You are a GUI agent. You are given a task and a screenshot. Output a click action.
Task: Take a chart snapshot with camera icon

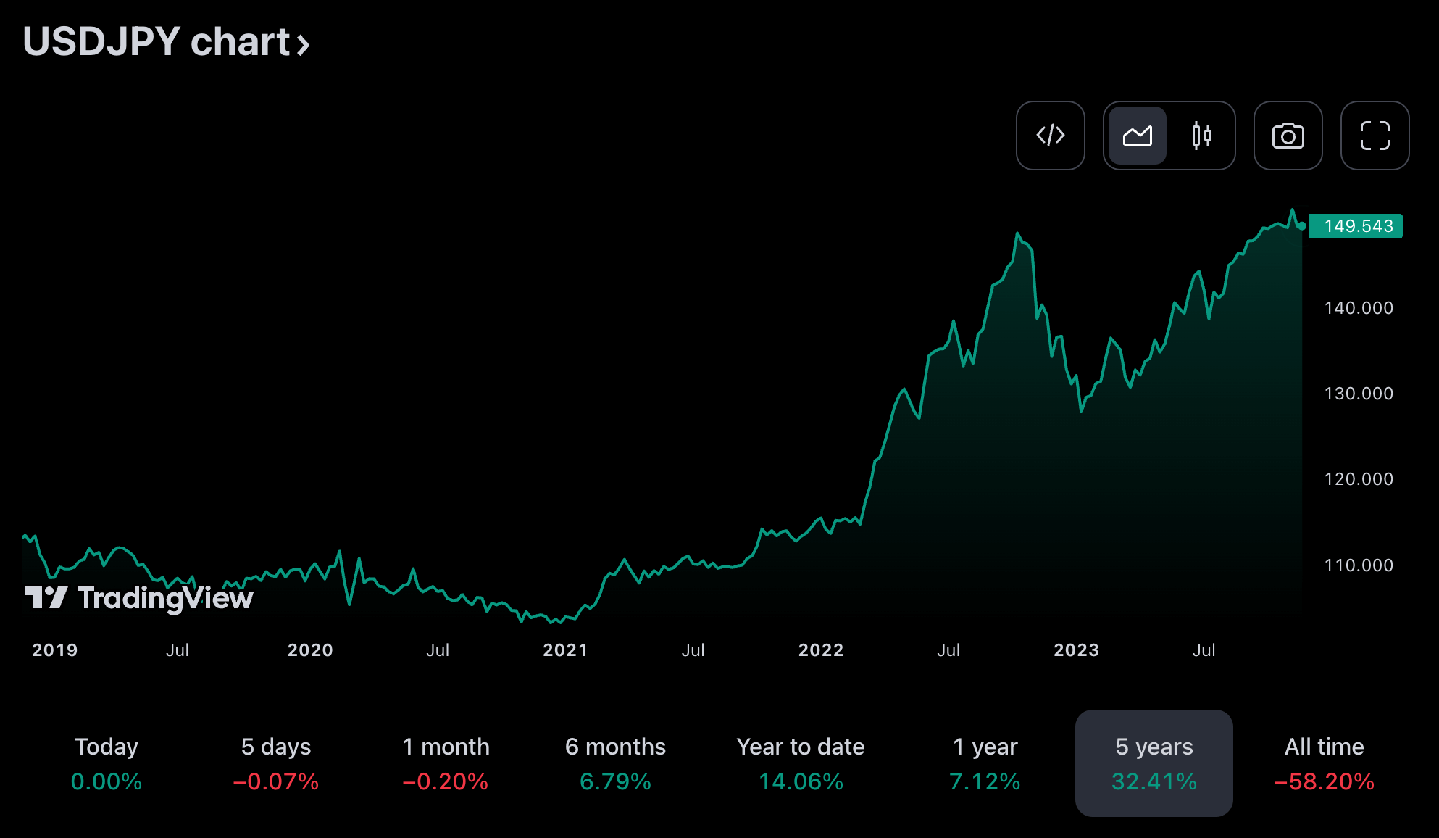point(1288,136)
